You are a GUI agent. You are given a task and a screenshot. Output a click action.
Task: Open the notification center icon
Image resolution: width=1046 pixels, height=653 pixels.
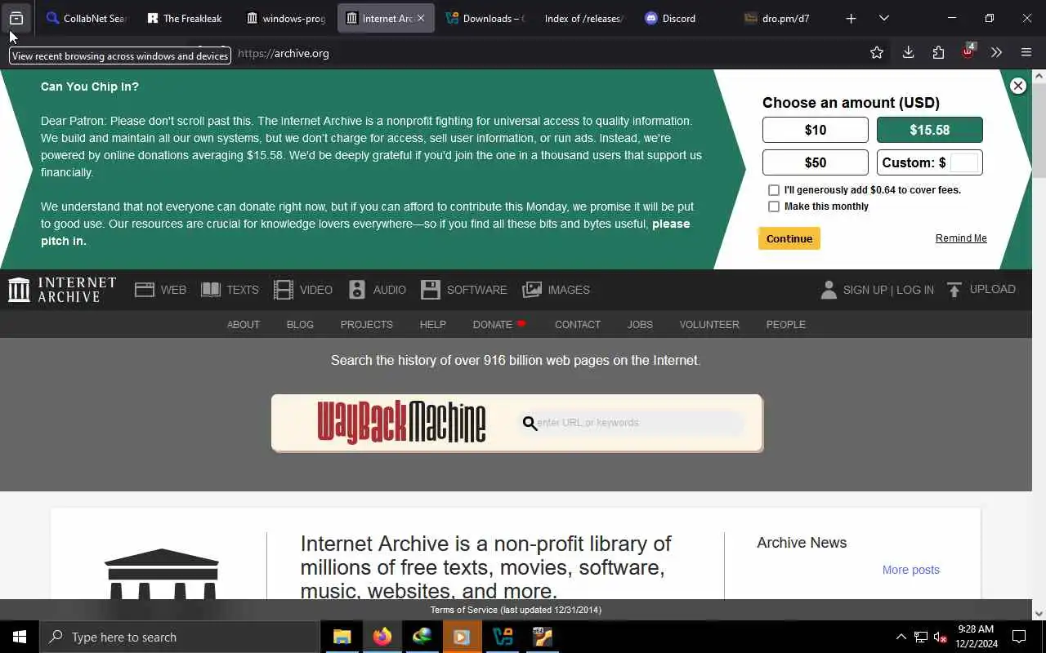[1019, 637]
